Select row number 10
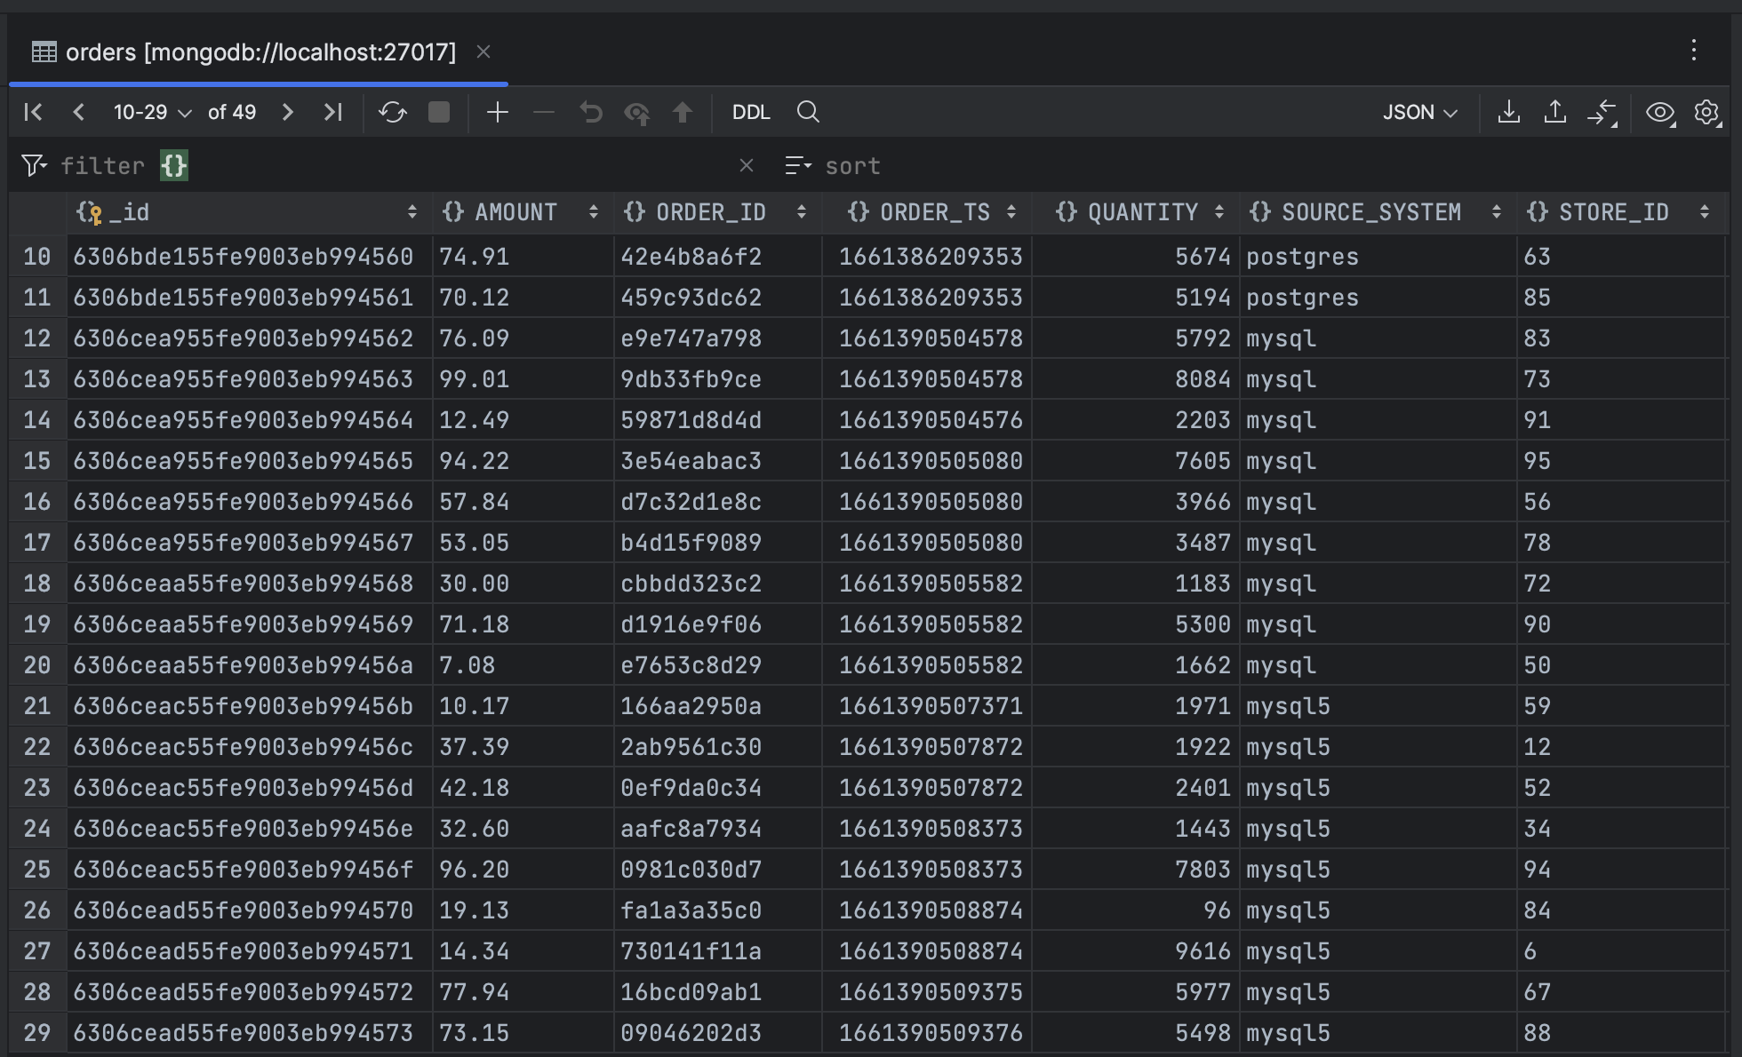The width and height of the screenshot is (1742, 1057). (37, 257)
